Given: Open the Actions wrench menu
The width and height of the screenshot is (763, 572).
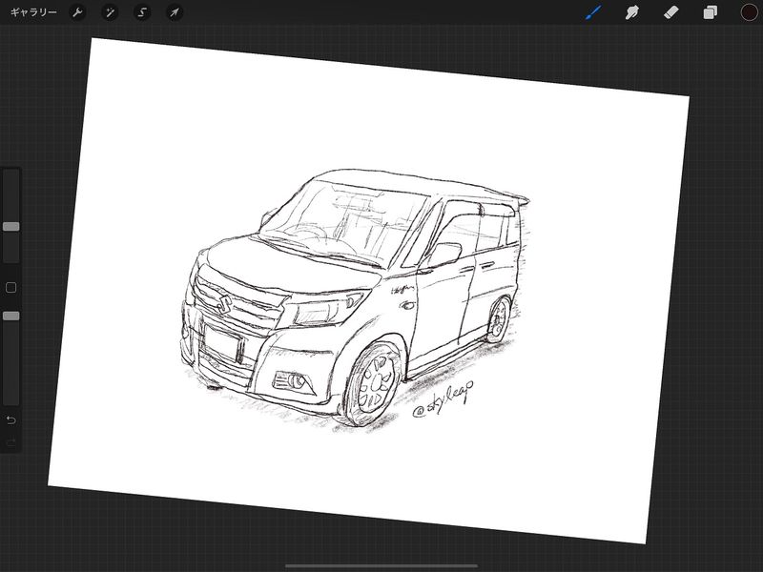Looking at the screenshot, I should point(78,12).
